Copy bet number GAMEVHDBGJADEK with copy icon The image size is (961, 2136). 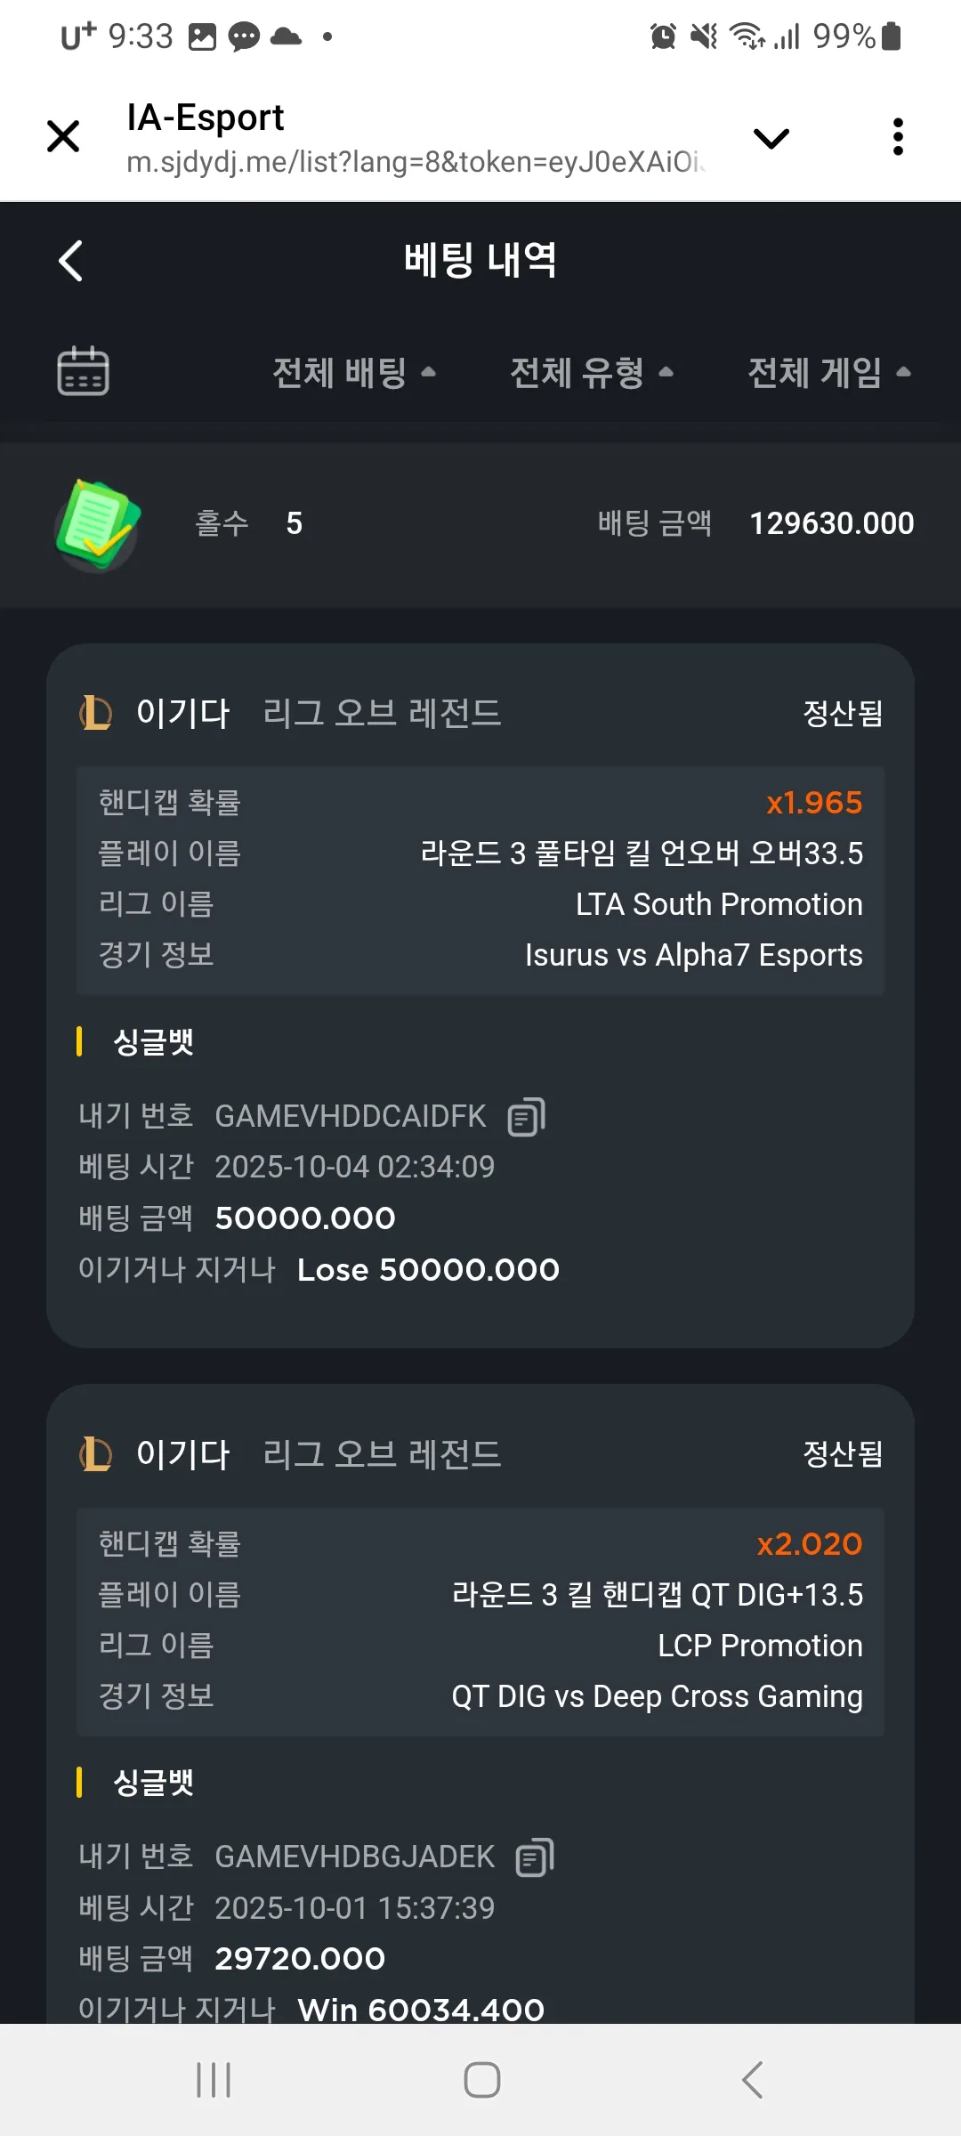[x=535, y=1857]
